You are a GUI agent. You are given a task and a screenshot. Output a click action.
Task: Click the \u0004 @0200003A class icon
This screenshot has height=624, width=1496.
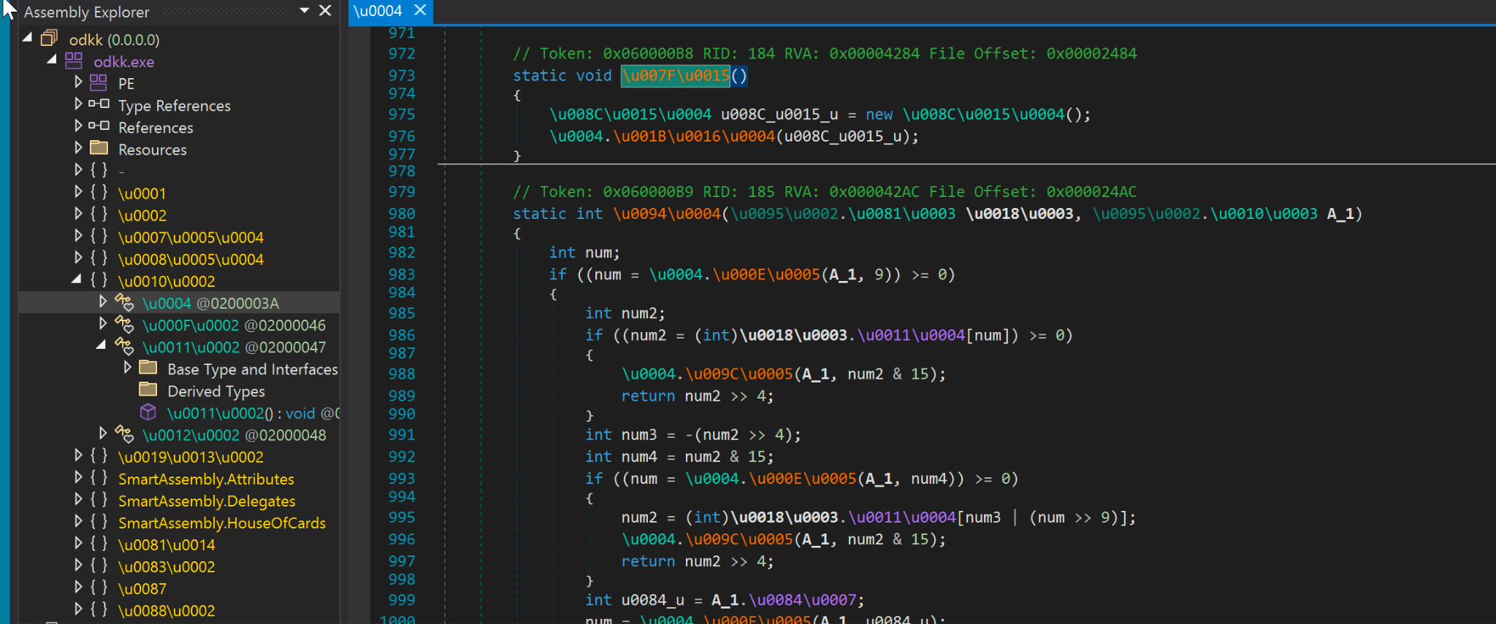(124, 302)
